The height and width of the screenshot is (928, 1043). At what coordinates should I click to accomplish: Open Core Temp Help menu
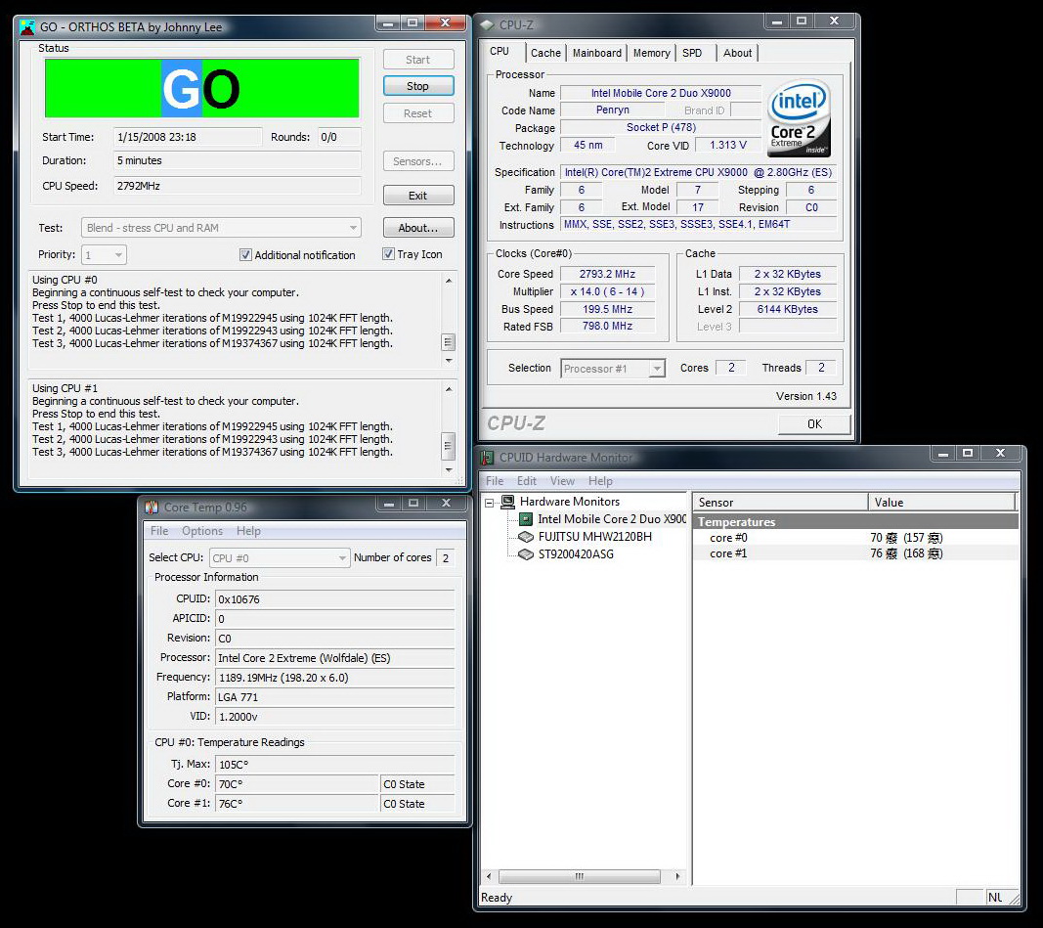click(248, 531)
